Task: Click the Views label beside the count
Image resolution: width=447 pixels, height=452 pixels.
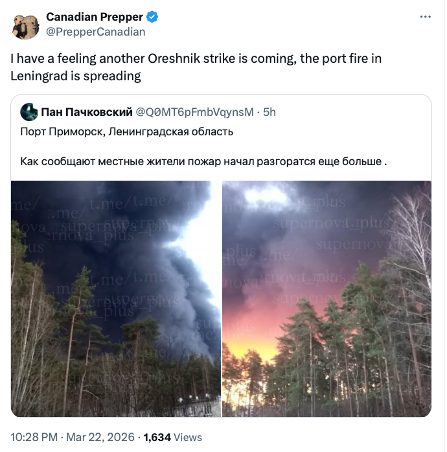Action: (188, 437)
